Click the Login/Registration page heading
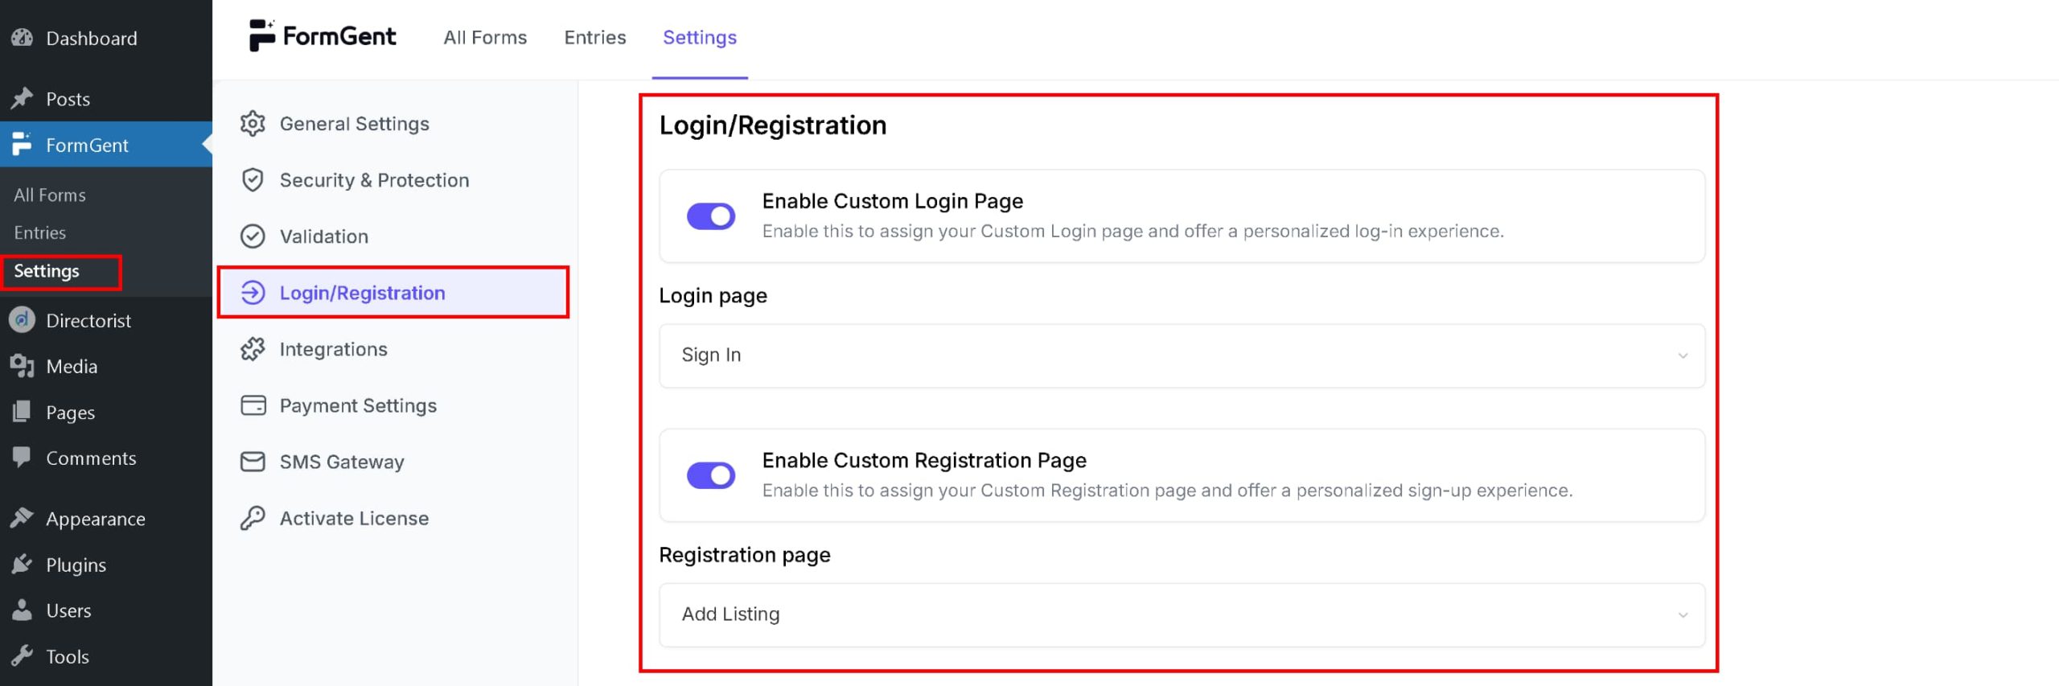2059x686 pixels. pos(773,125)
